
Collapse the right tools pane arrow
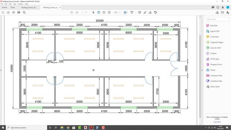pyautogui.click(x=202, y=70)
